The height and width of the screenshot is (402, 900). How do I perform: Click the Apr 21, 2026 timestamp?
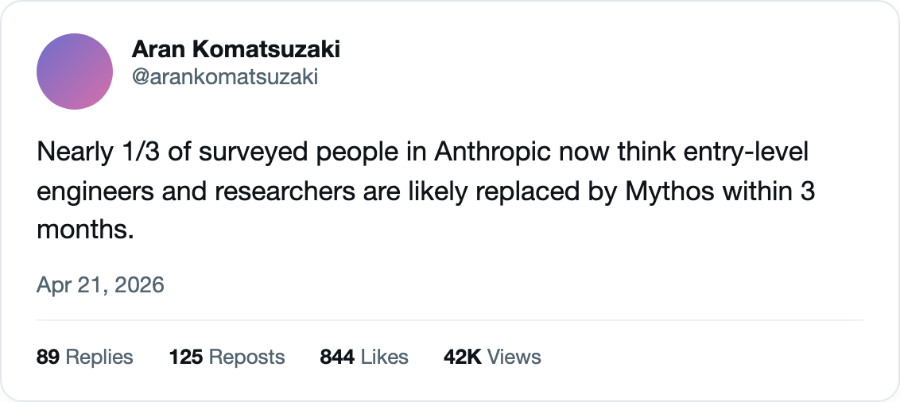click(100, 285)
